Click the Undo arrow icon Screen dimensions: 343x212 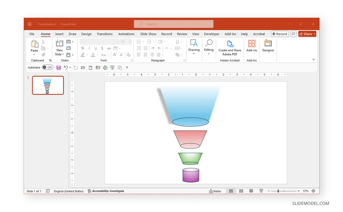point(66,68)
